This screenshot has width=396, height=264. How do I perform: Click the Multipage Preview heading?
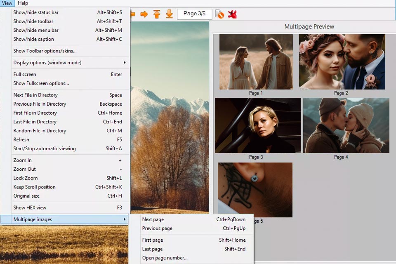click(x=309, y=26)
